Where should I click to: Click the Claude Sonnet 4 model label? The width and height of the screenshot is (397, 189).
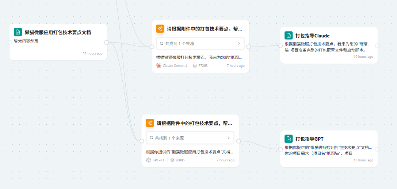(x=175, y=66)
